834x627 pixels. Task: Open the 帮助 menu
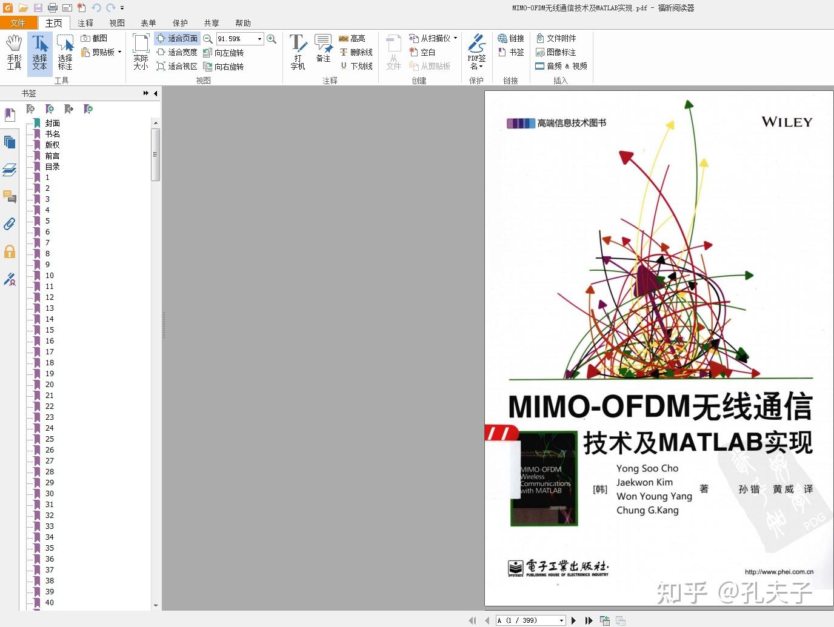242,23
